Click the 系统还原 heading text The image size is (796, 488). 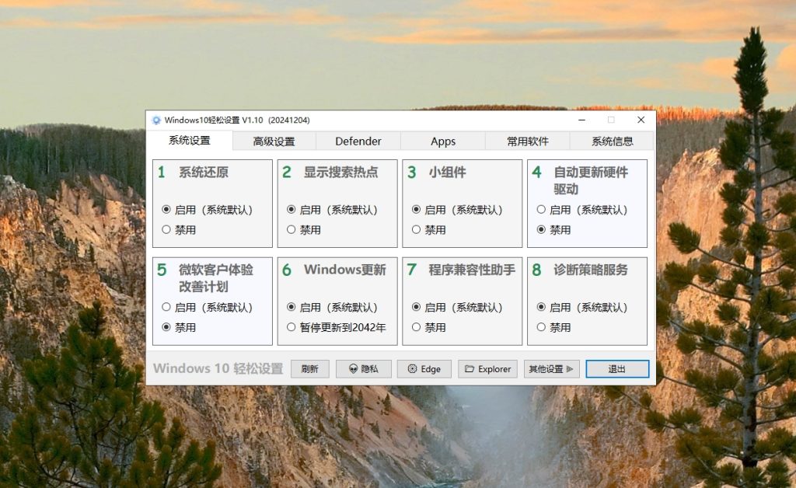point(204,172)
